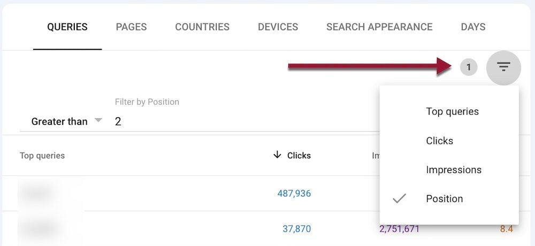Select Top queries in filter menu

[452, 112]
